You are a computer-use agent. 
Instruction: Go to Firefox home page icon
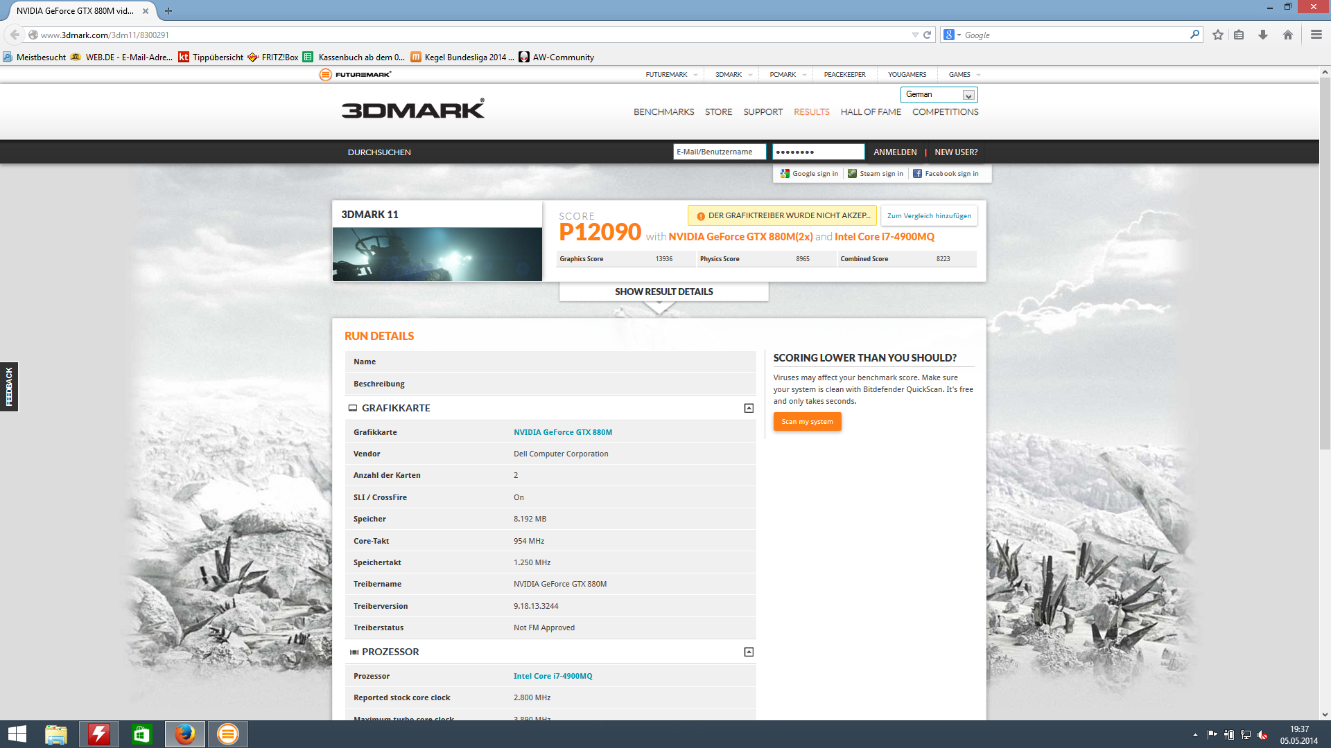[1288, 35]
